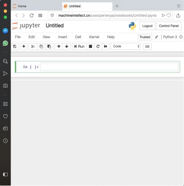
Task: Move selected cell up arrow
Action: pos(59,46)
